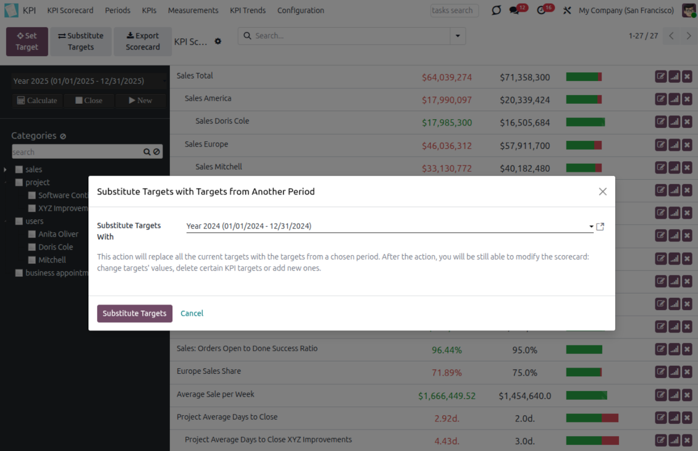Click Cancel in the dialog
The height and width of the screenshot is (451, 698).
coord(191,313)
